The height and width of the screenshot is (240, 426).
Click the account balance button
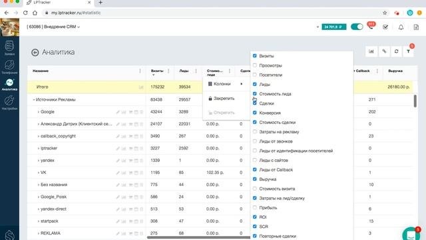pyautogui.click(x=334, y=27)
